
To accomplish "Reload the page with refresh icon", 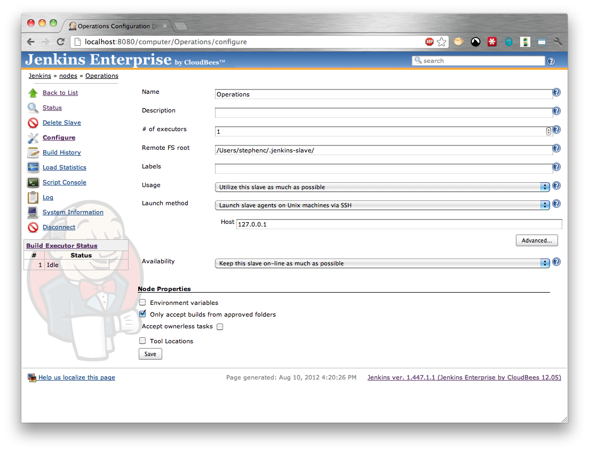I will click(60, 42).
